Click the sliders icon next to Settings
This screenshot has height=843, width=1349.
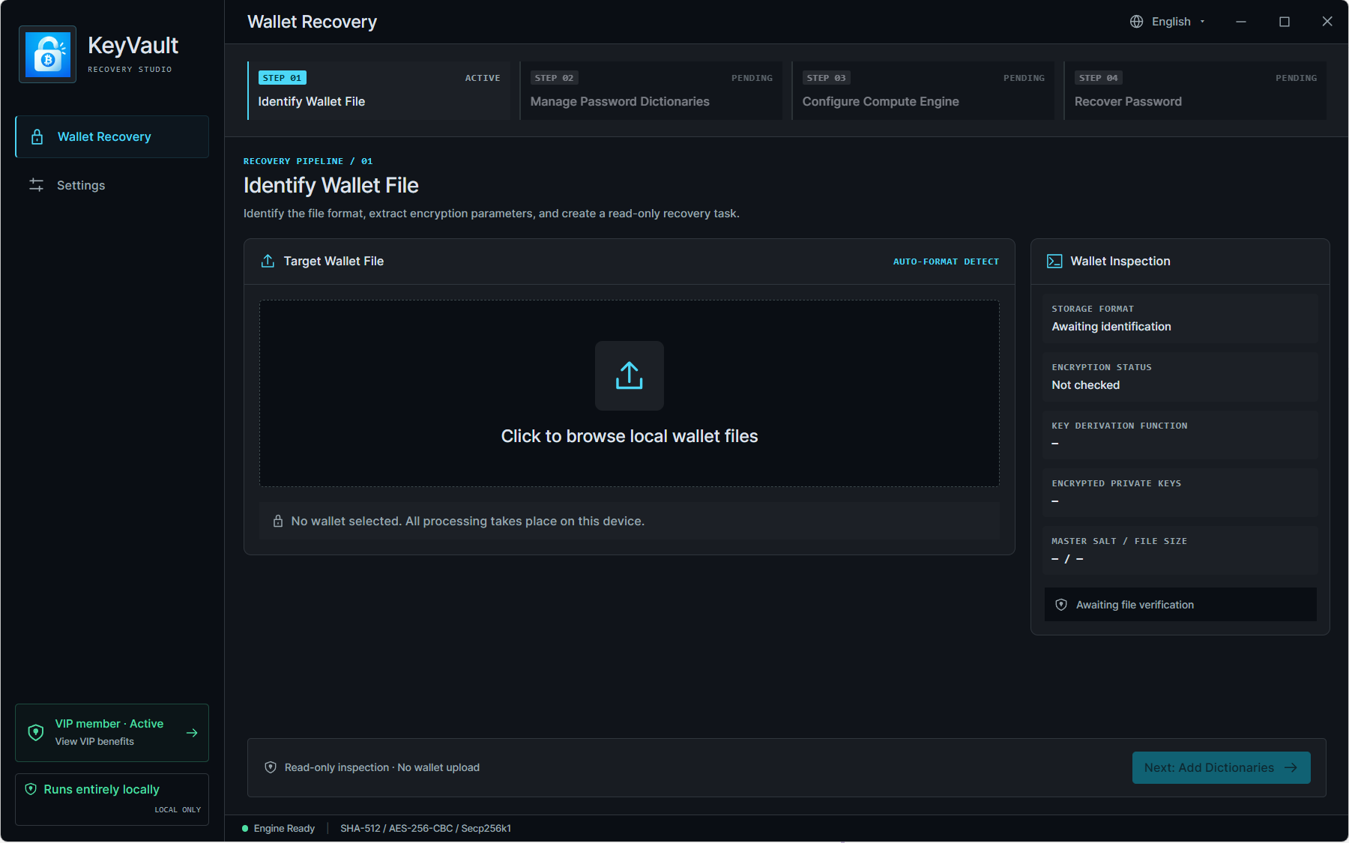pos(36,185)
